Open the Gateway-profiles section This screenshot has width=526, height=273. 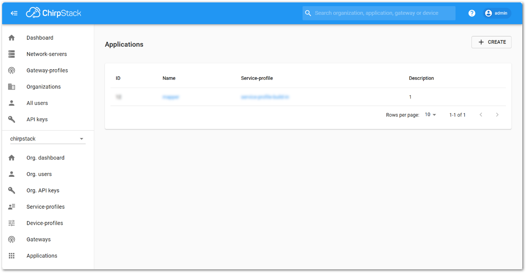pos(47,70)
